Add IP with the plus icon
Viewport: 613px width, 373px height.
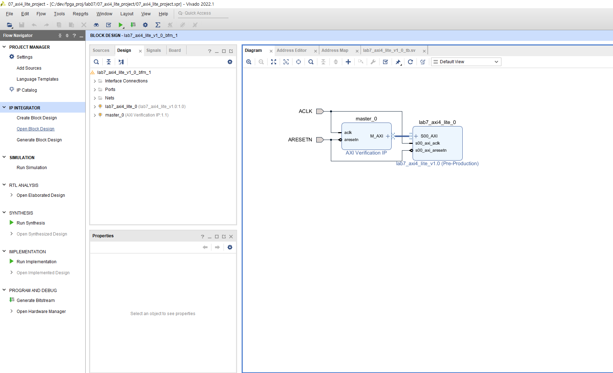coord(348,62)
